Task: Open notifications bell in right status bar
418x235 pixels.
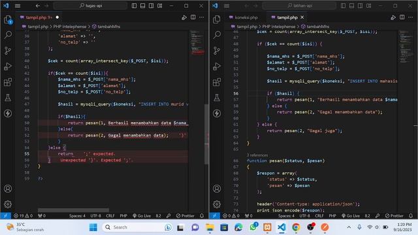Action: click(411, 216)
